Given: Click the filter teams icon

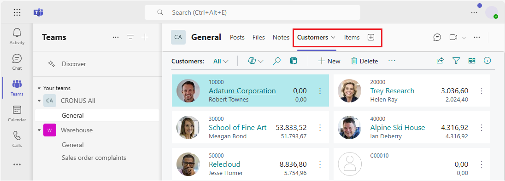Looking at the screenshot, I should pos(130,37).
